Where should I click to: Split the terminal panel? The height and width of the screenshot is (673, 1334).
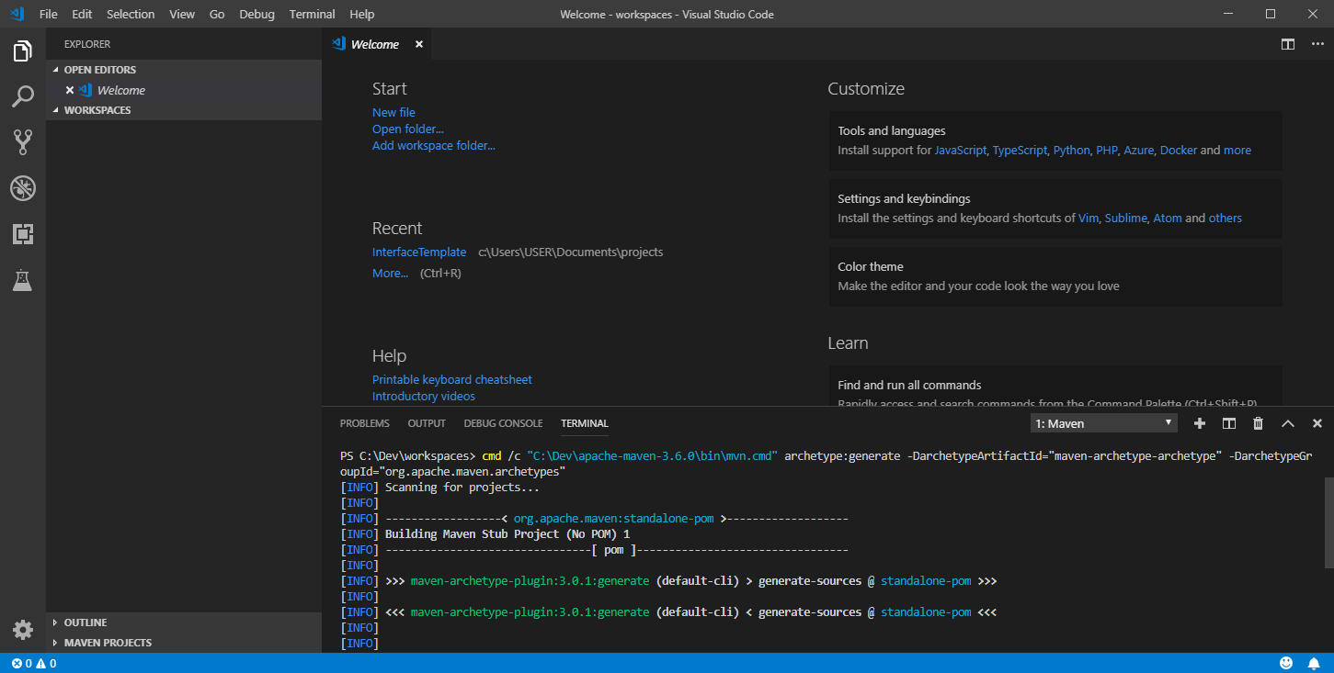click(1229, 423)
